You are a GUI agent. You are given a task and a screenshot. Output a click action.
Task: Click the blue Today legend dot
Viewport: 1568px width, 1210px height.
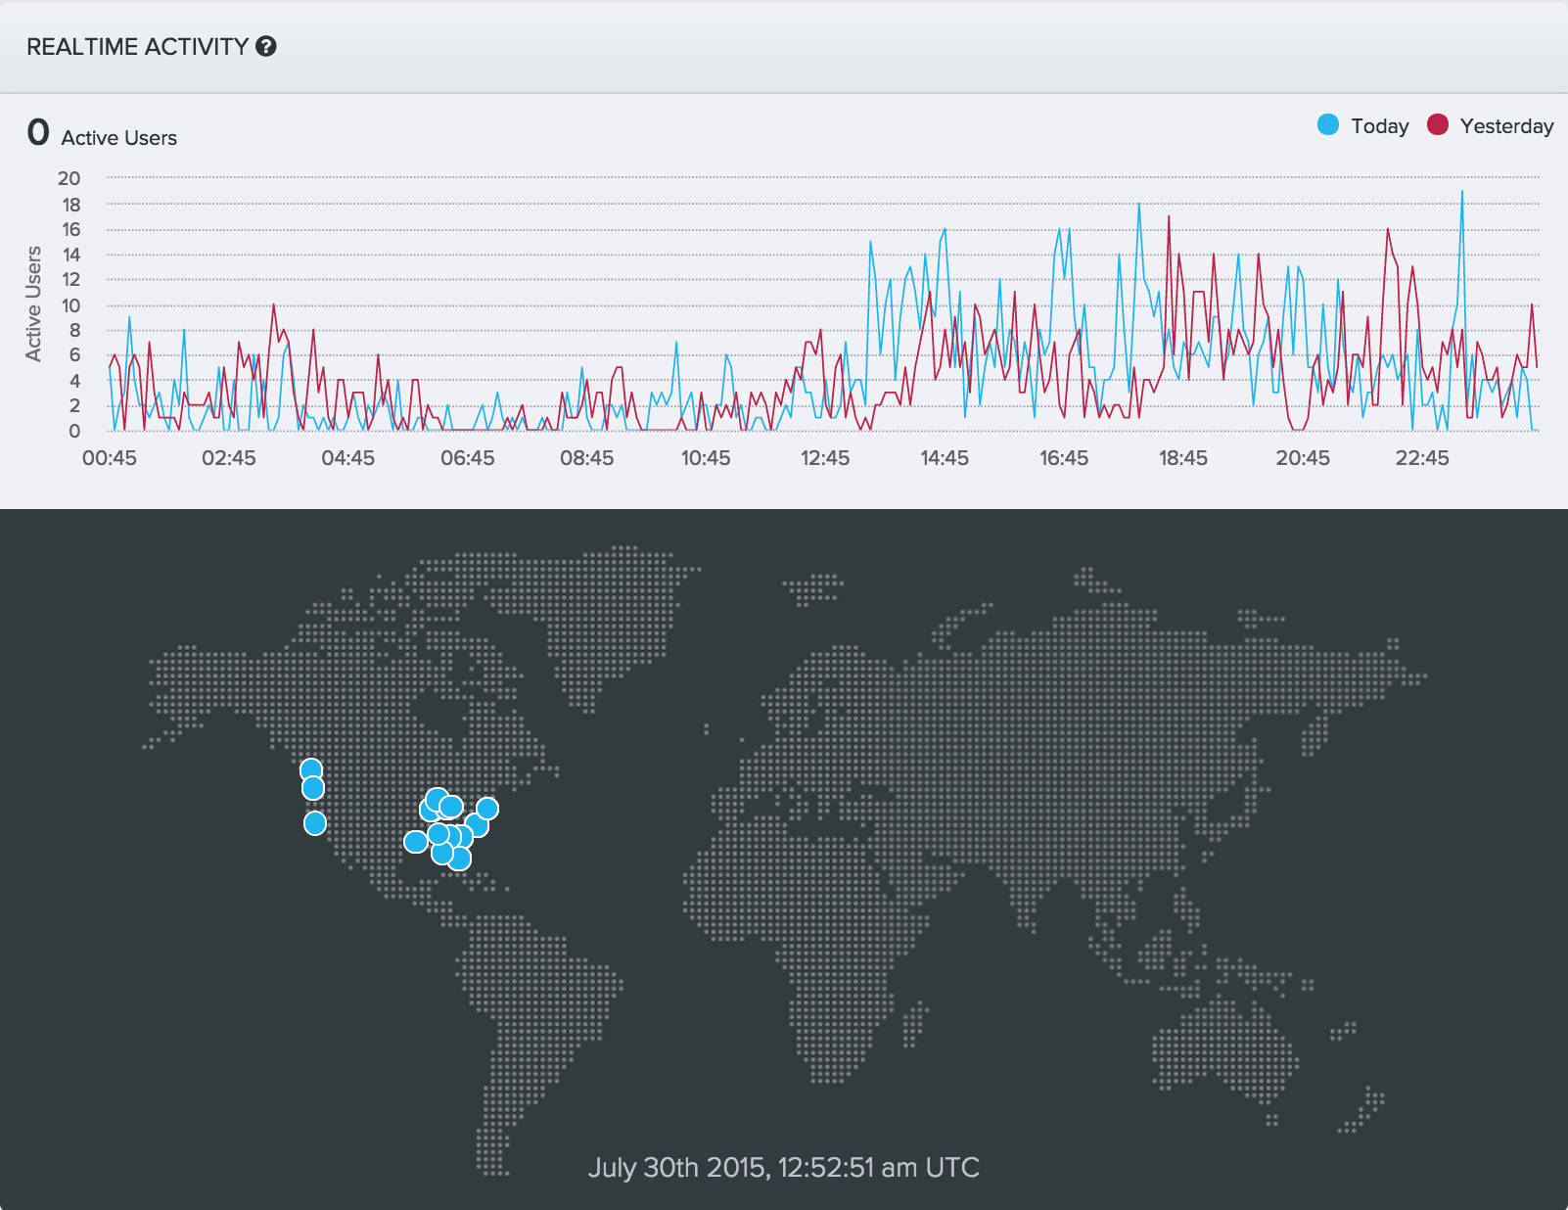click(1327, 124)
